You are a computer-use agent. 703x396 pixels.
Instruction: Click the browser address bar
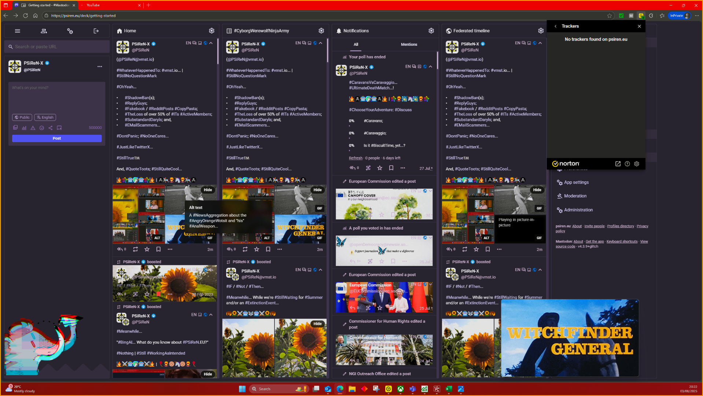323,16
